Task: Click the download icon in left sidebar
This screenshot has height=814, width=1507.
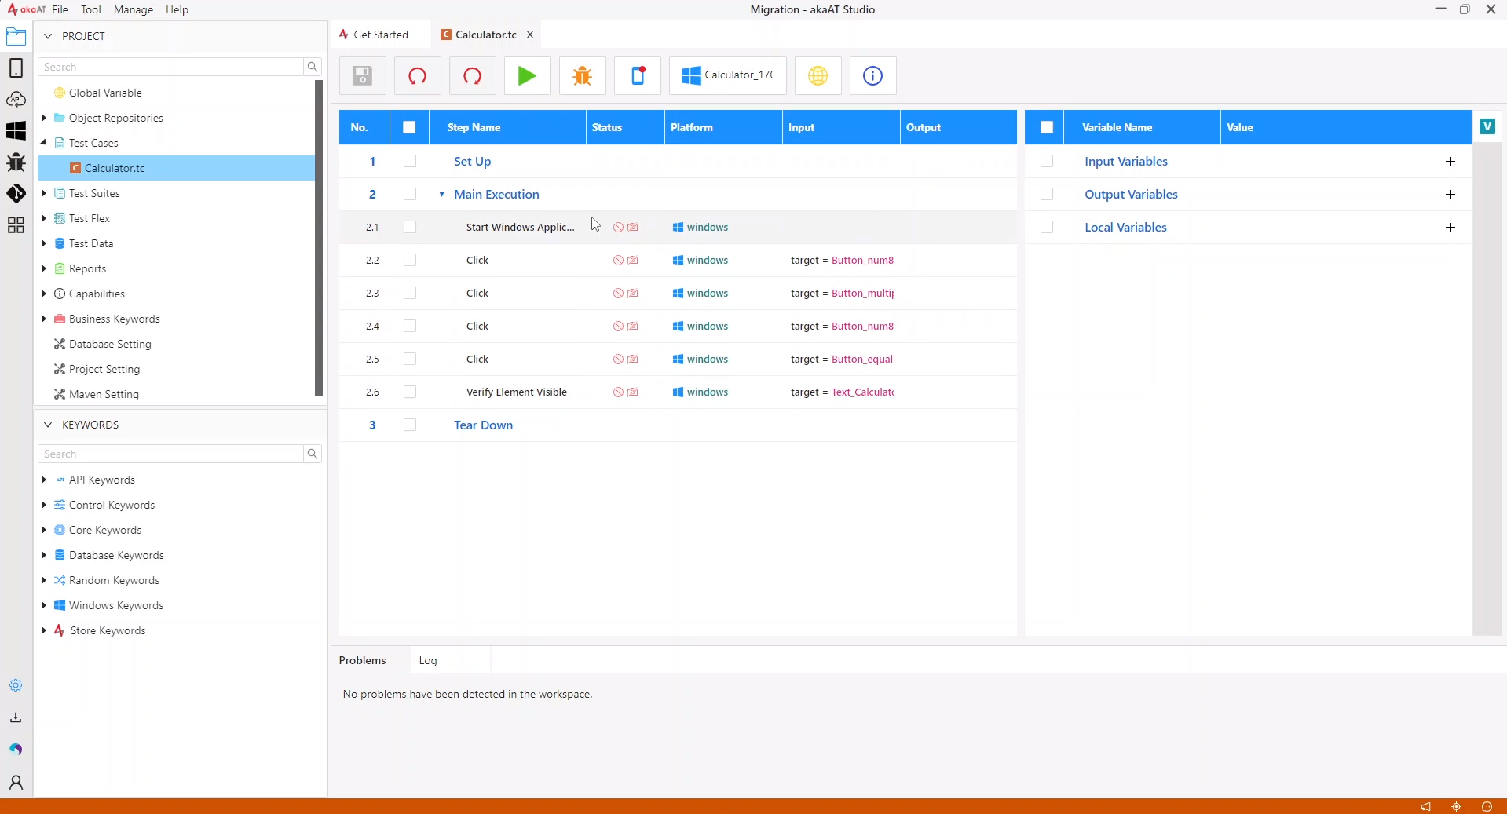Action: pos(16,717)
